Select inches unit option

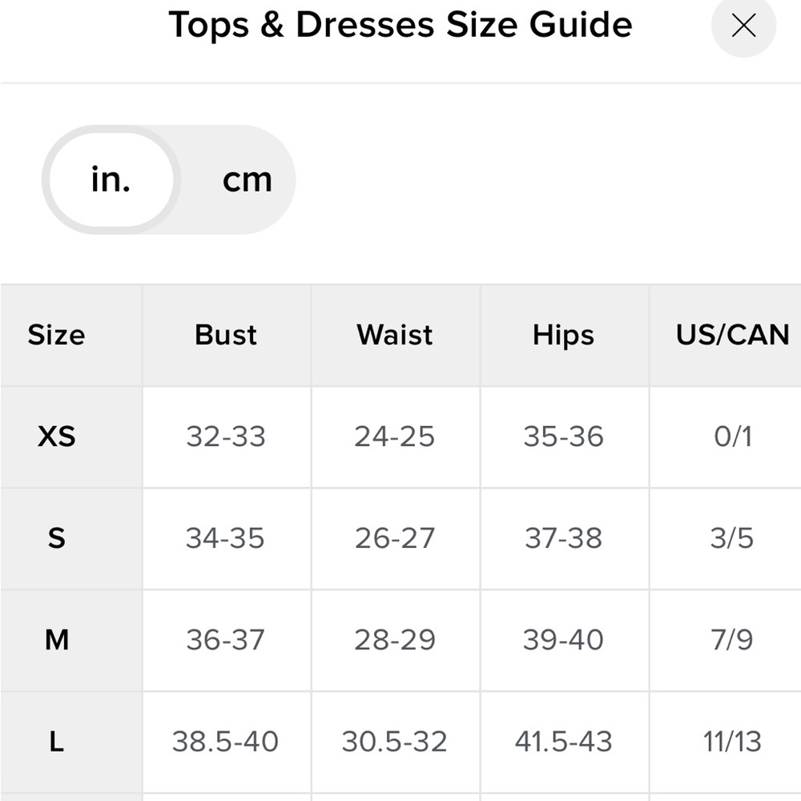click(111, 180)
